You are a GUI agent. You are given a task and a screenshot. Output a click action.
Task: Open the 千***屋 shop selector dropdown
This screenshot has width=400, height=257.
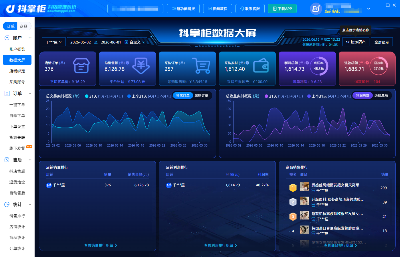[x=54, y=42]
